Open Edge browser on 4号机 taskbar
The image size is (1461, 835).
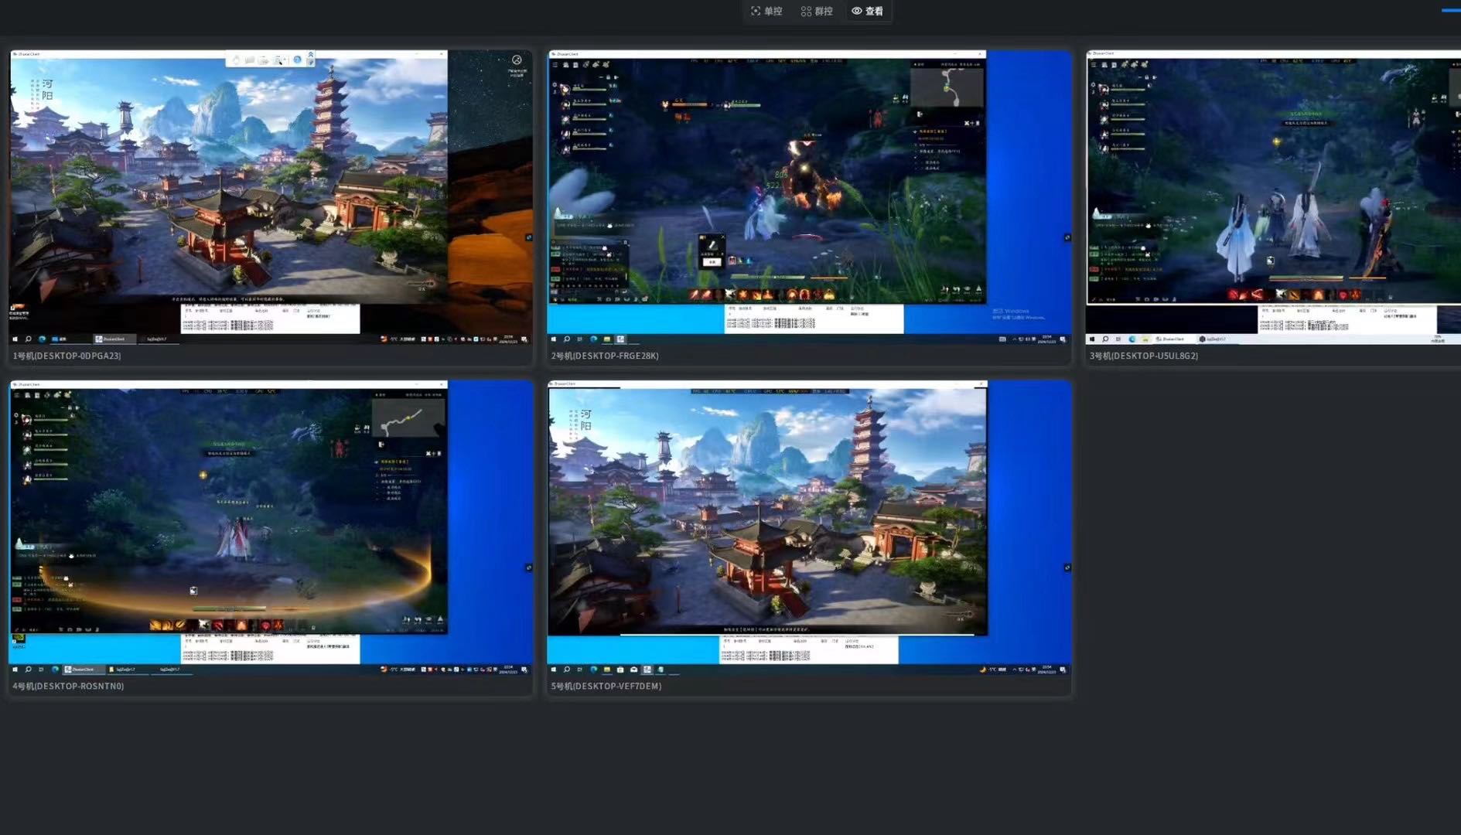point(55,669)
